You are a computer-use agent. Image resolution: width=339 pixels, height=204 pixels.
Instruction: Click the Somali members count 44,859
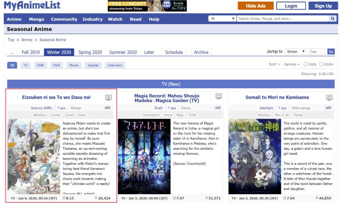[x=323, y=198]
